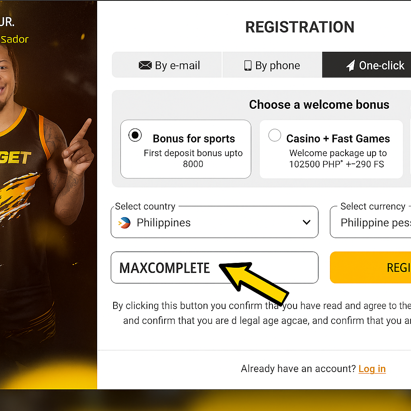Select the Bonus for sports radio button

click(135, 135)
